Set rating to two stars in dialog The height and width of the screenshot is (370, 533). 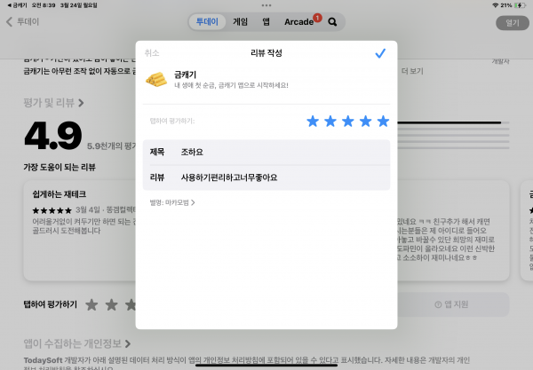[x=330, y=122]
